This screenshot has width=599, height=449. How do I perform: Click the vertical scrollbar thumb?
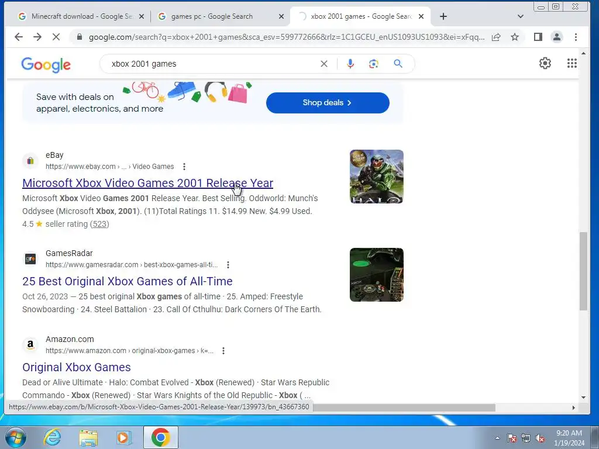coord(583,271)
